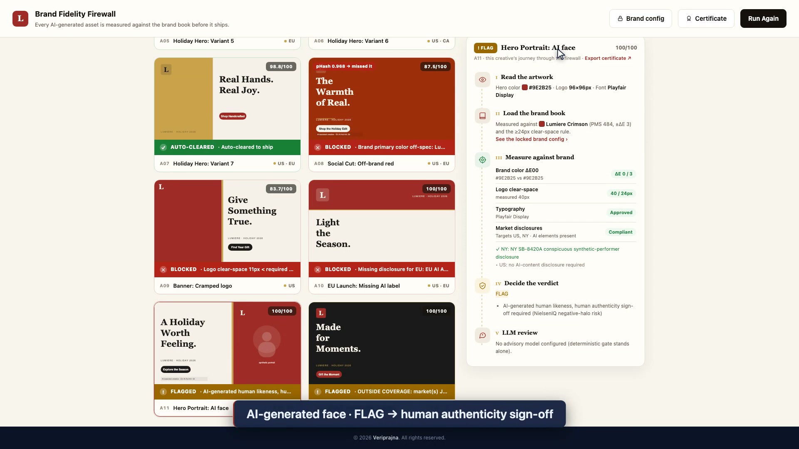This screenshot has width=799, height=449.
Task: Click the Brand Fidelity Firewall L logo
Action: tap(20, 19)
